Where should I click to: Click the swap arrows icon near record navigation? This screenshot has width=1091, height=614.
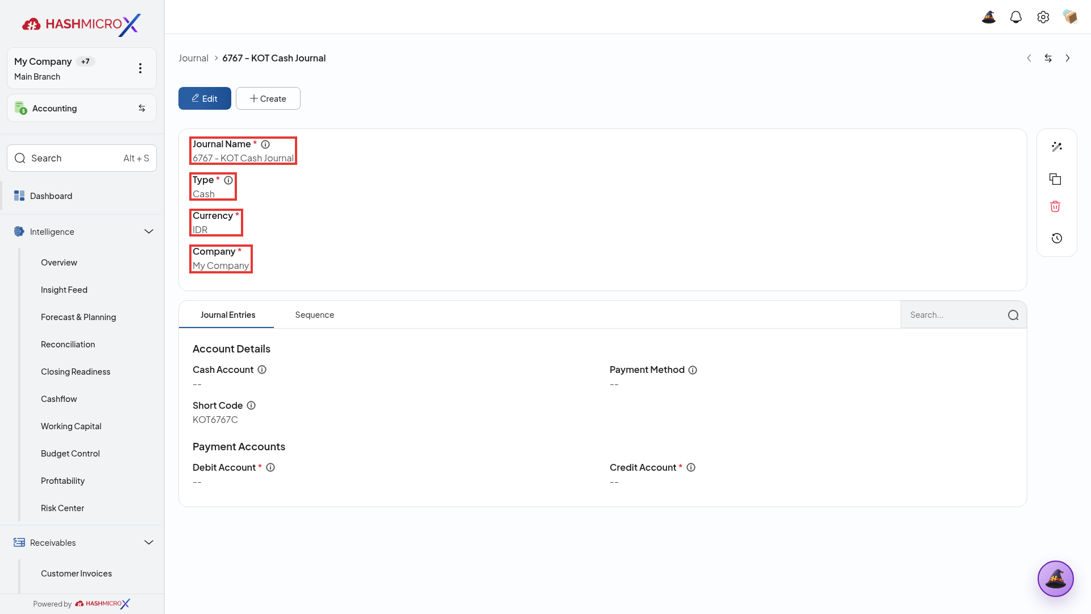click(1048, 58)
